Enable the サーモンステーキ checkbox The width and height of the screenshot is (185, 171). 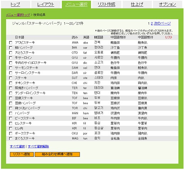[x=11, y=68]
